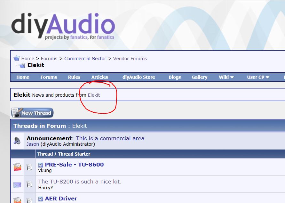Open Gallery in navigation bar
Image resolution: width=285 pixels, height=203 pixels.
(x=199, y=77)
